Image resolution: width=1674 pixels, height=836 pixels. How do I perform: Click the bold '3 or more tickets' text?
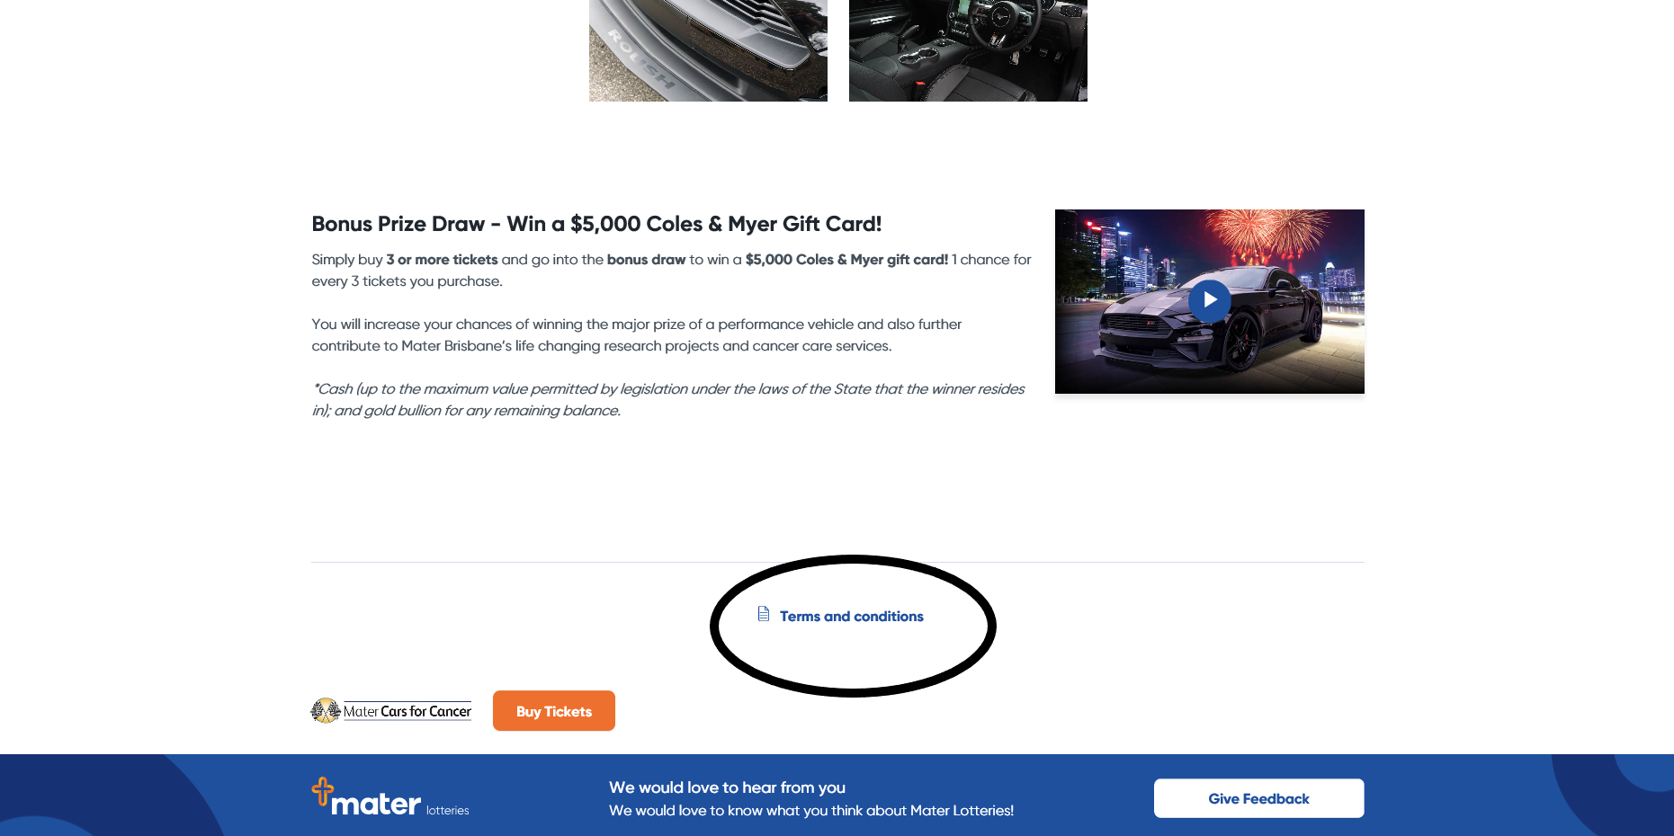pyautogui.click(x=442, y=260)
